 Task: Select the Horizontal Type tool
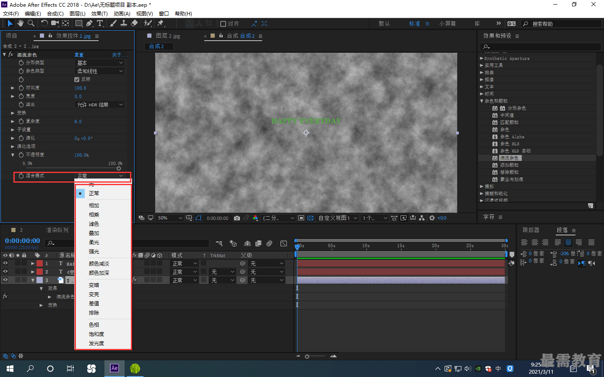point(100,23)
